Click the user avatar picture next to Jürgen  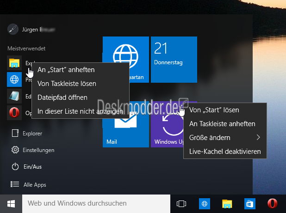[13, 29]
